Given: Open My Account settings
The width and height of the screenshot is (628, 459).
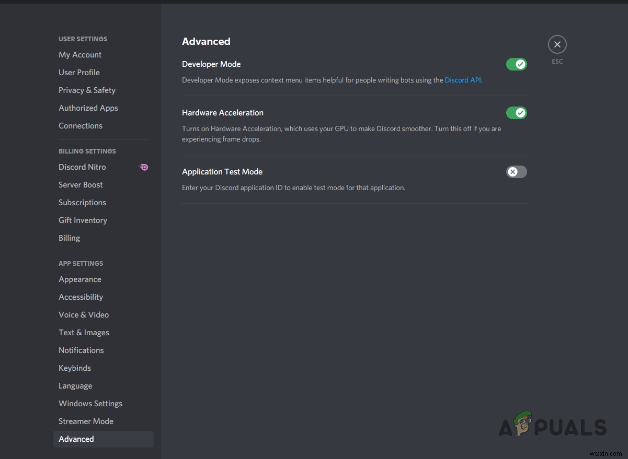Looking at the screenshot, I should click(x=80, y=54).
